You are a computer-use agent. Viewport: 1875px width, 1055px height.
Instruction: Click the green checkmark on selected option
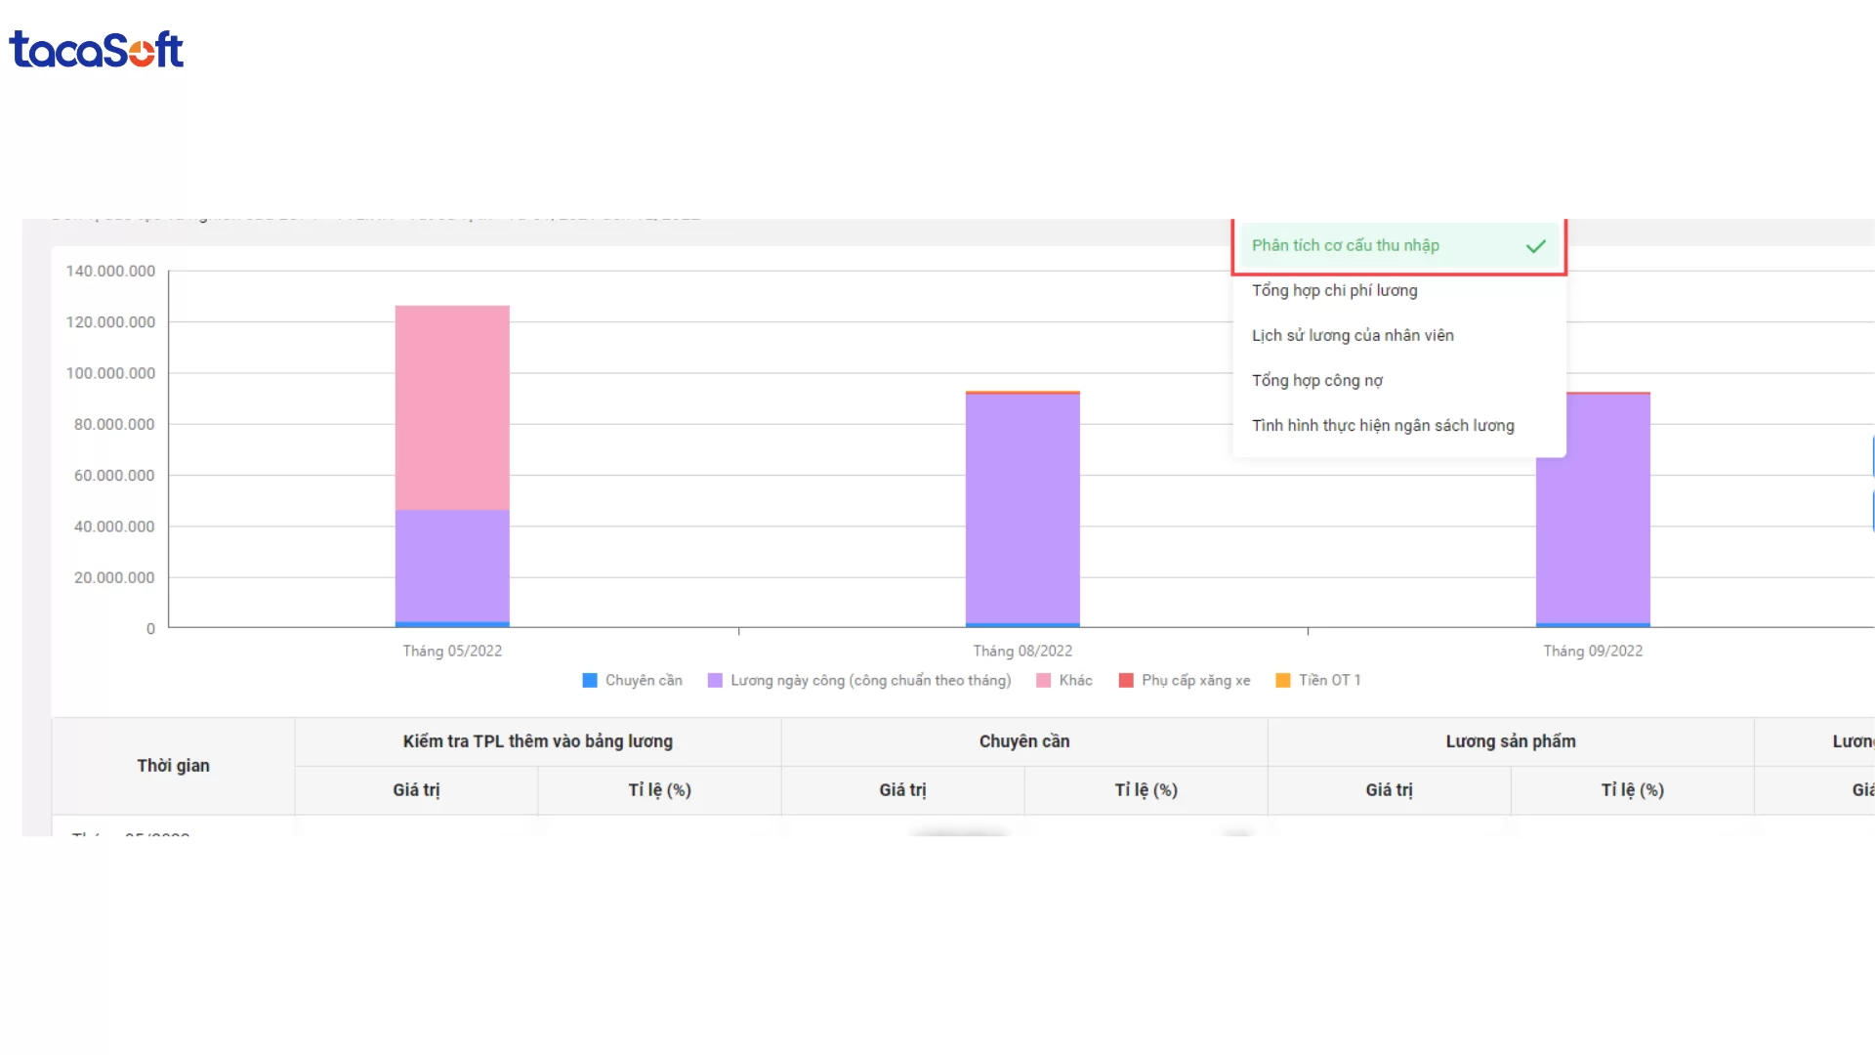[x=1535, y=246]
